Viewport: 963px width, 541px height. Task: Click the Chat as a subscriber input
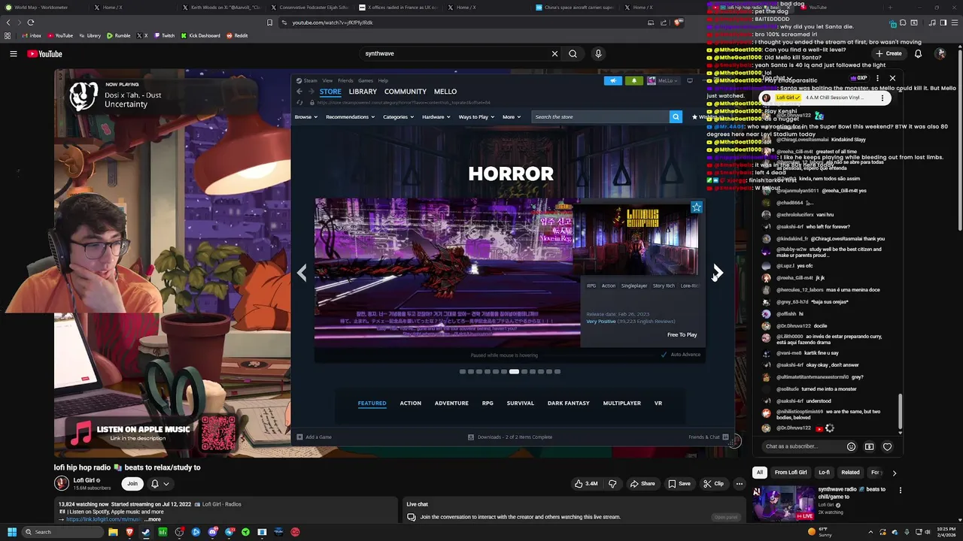click(x=803, y=446)
